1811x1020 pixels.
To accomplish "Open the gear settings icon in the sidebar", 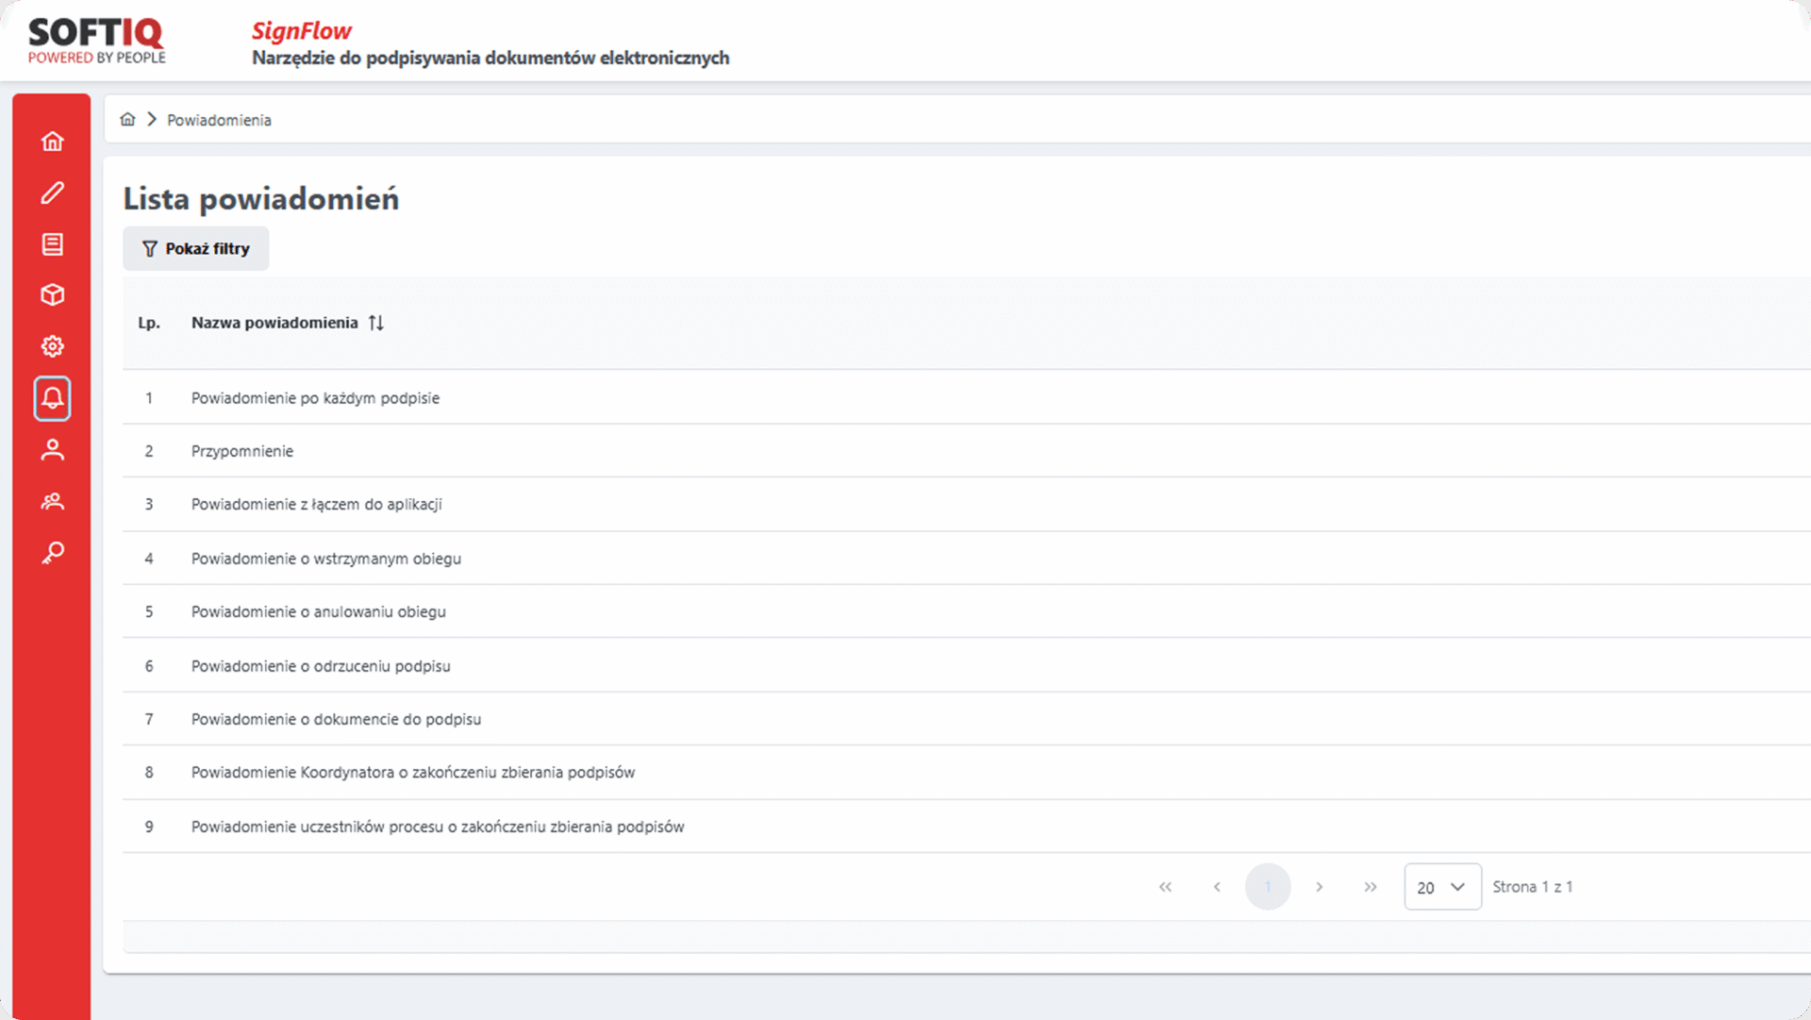I will pyautogui.click(x=53, y=346).
